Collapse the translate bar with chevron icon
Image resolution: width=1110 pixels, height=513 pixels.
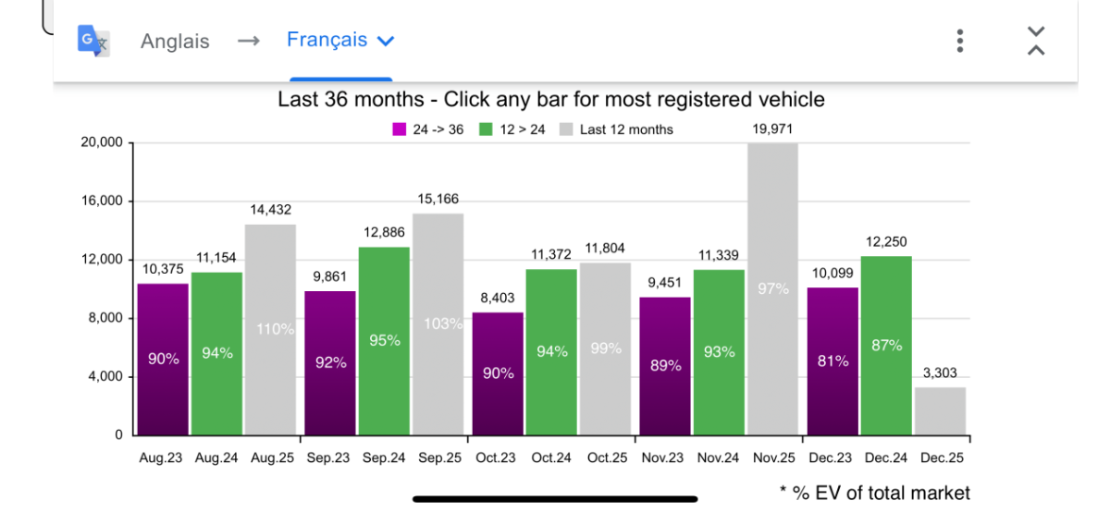point(1036,41)
